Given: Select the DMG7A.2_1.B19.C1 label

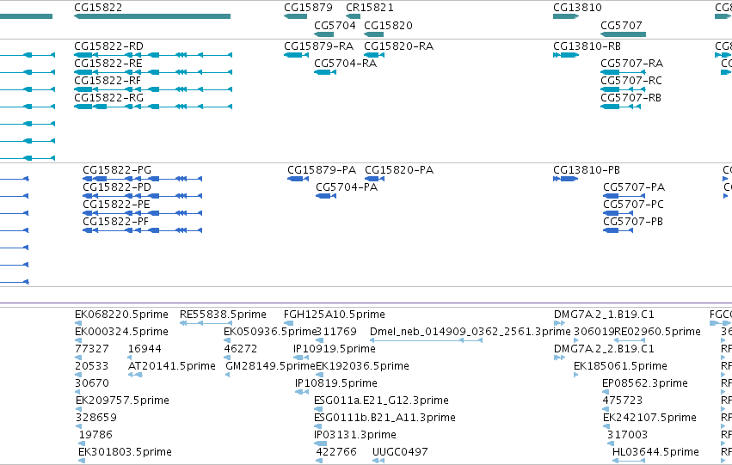Looking at the screenshot, I should coord(604,315).
